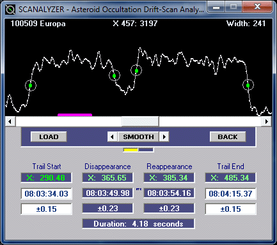Viewport: 277px width, 245px height.
Task: Click the 'Trail Start' heading
Action: tap(47, 167)
